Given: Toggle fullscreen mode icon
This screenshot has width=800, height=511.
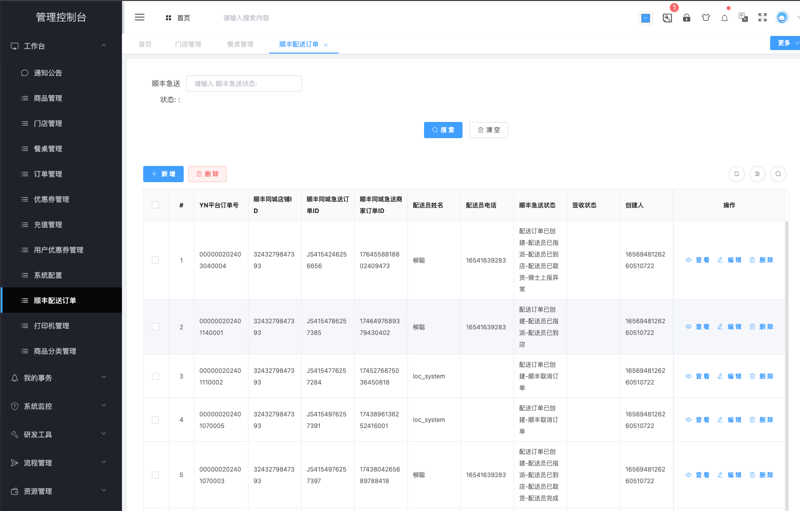Looking at the screenshot, I should click(x=763, y=18).
